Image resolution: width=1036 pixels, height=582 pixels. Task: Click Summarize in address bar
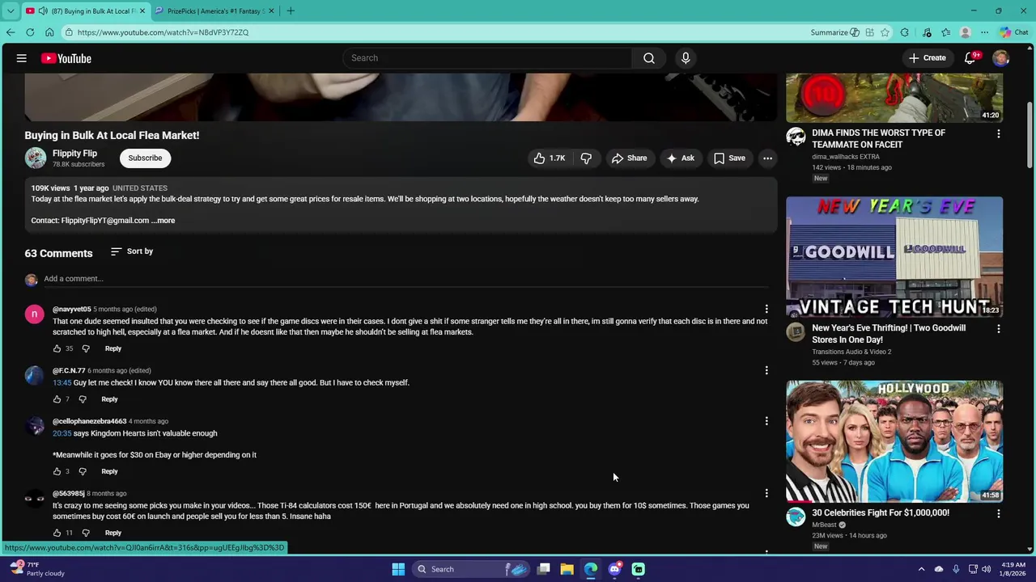point(834,32)
